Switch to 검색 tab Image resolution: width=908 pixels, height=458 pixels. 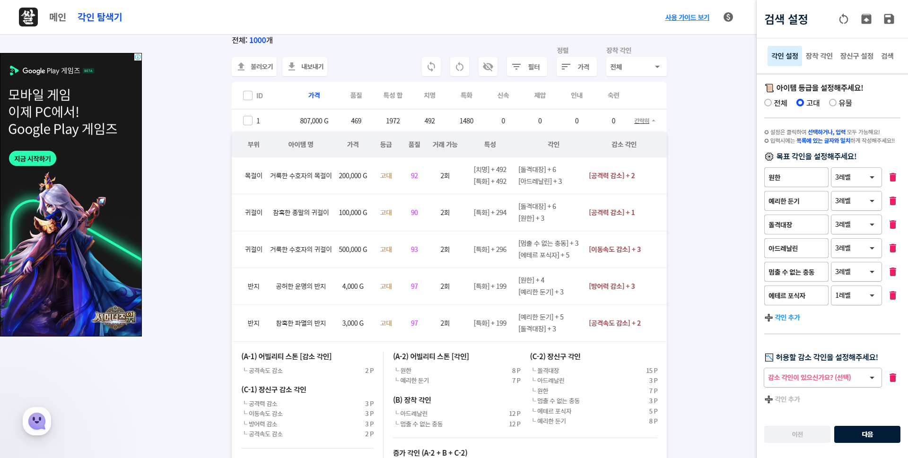point(887,56)
